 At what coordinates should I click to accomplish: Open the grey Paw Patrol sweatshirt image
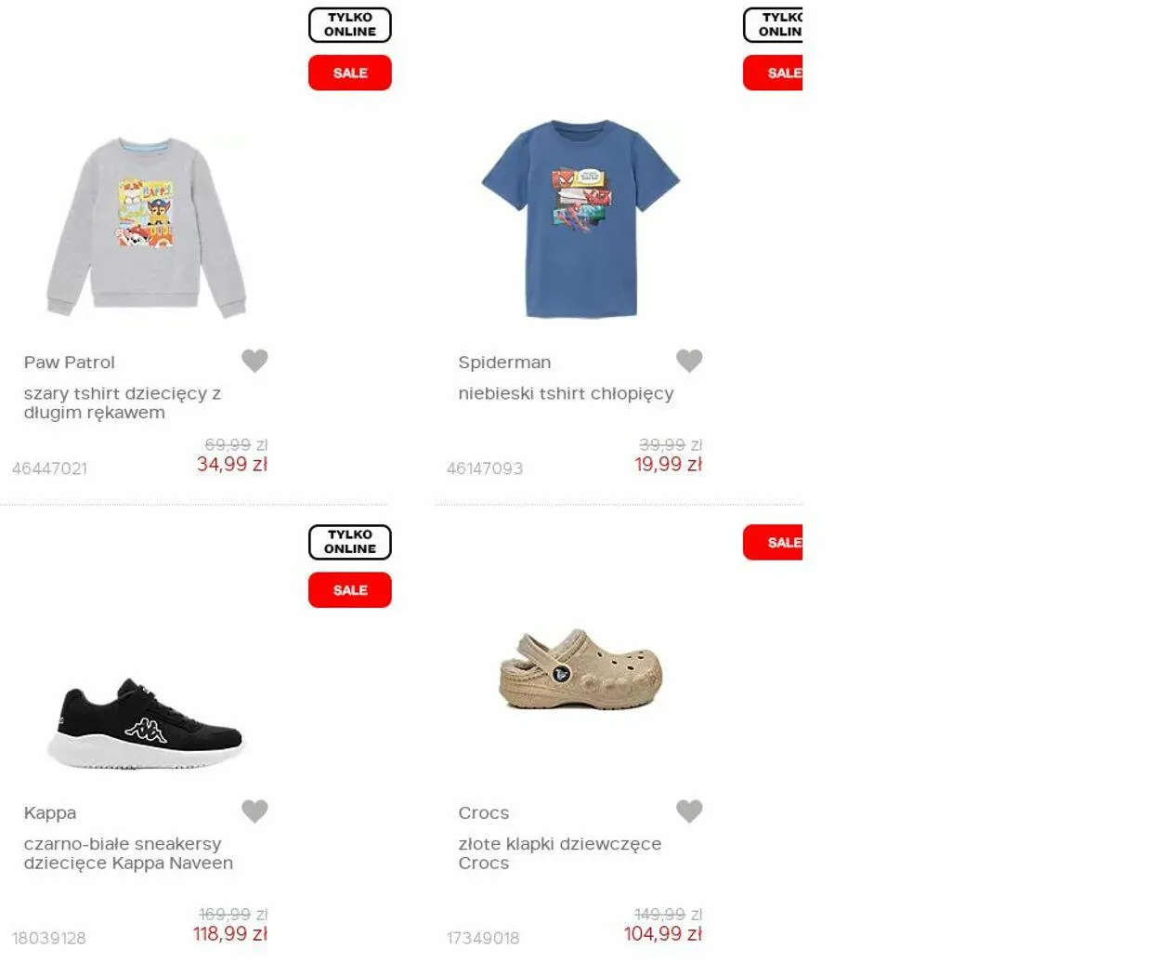click(147, 227)
